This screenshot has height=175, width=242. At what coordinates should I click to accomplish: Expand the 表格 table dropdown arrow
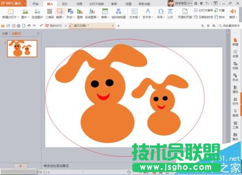[108, 17]
